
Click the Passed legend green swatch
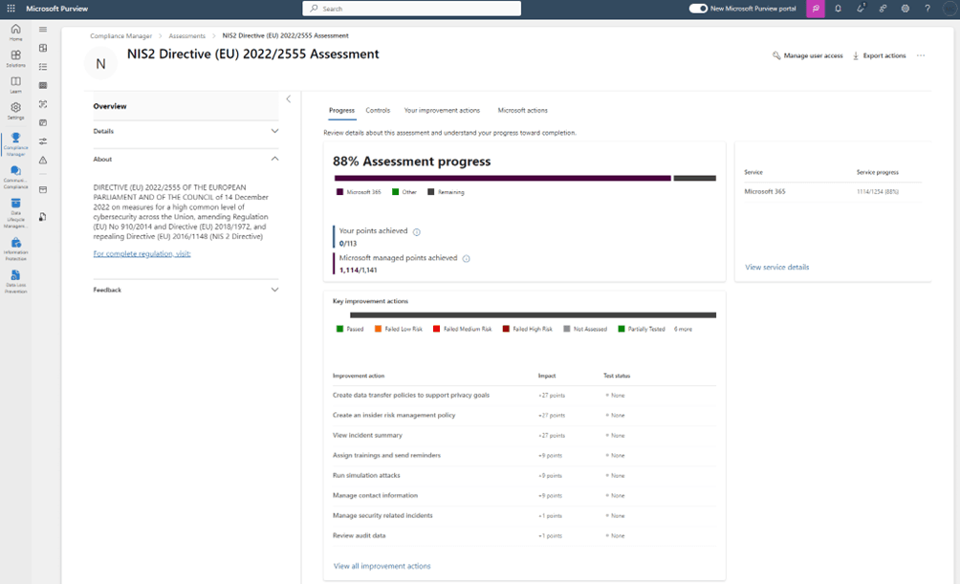tap(339, 330)
